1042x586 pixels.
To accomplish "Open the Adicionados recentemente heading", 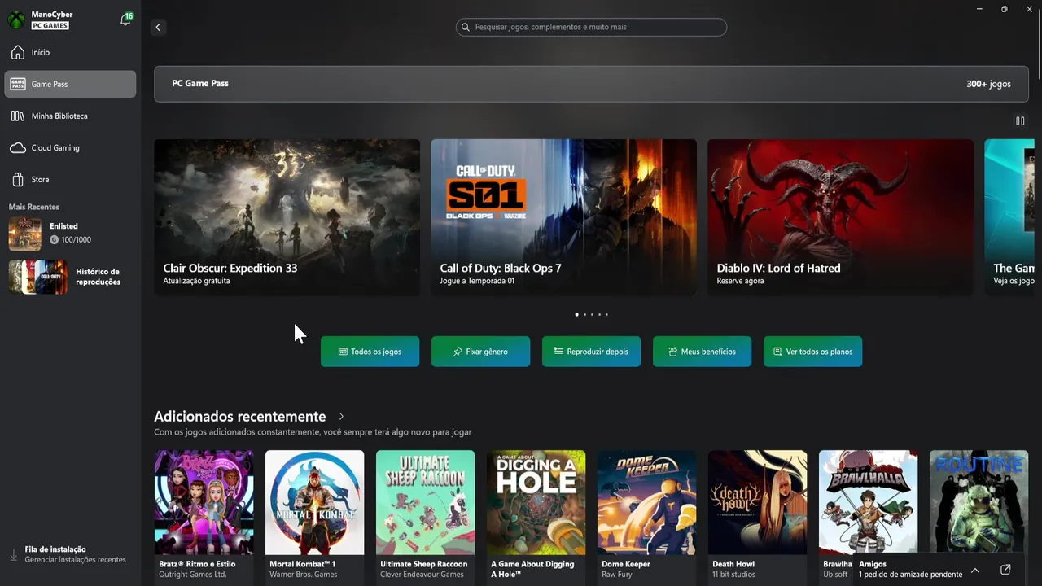I will coord(239,416).
